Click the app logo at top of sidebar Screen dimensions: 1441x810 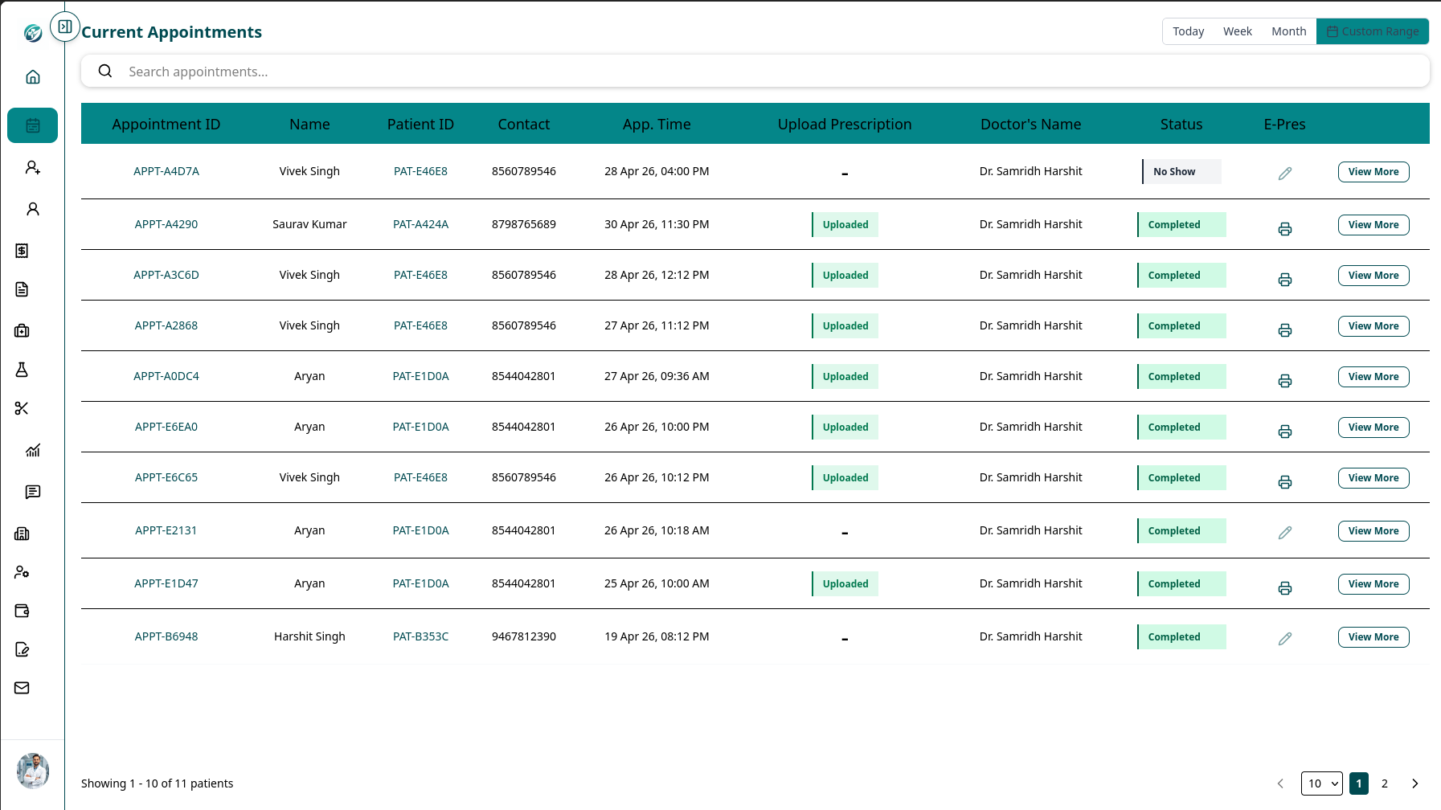(33, 33)
